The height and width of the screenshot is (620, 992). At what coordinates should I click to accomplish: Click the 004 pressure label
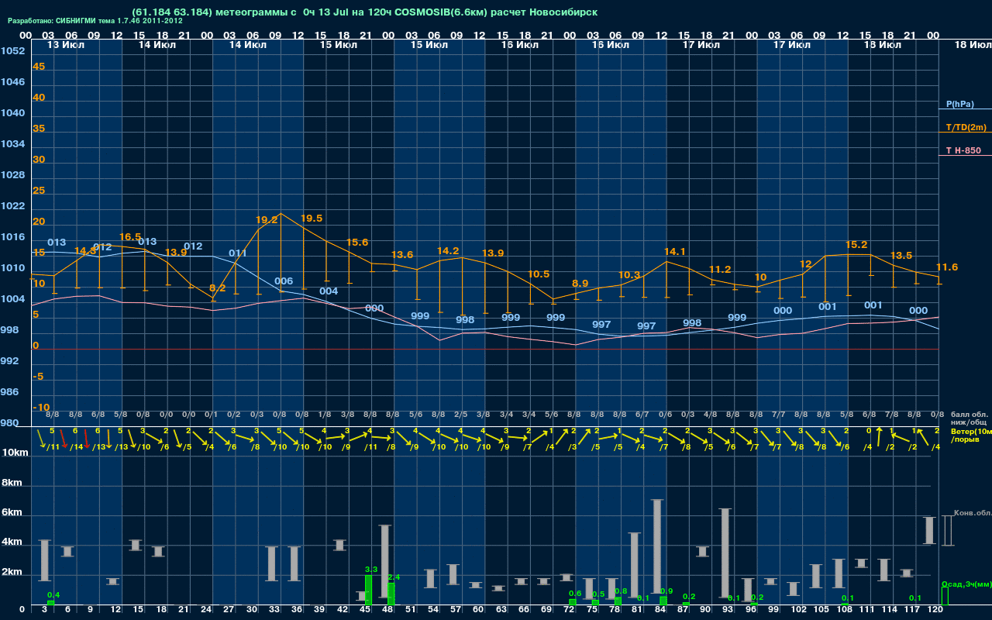click(329, 291)
